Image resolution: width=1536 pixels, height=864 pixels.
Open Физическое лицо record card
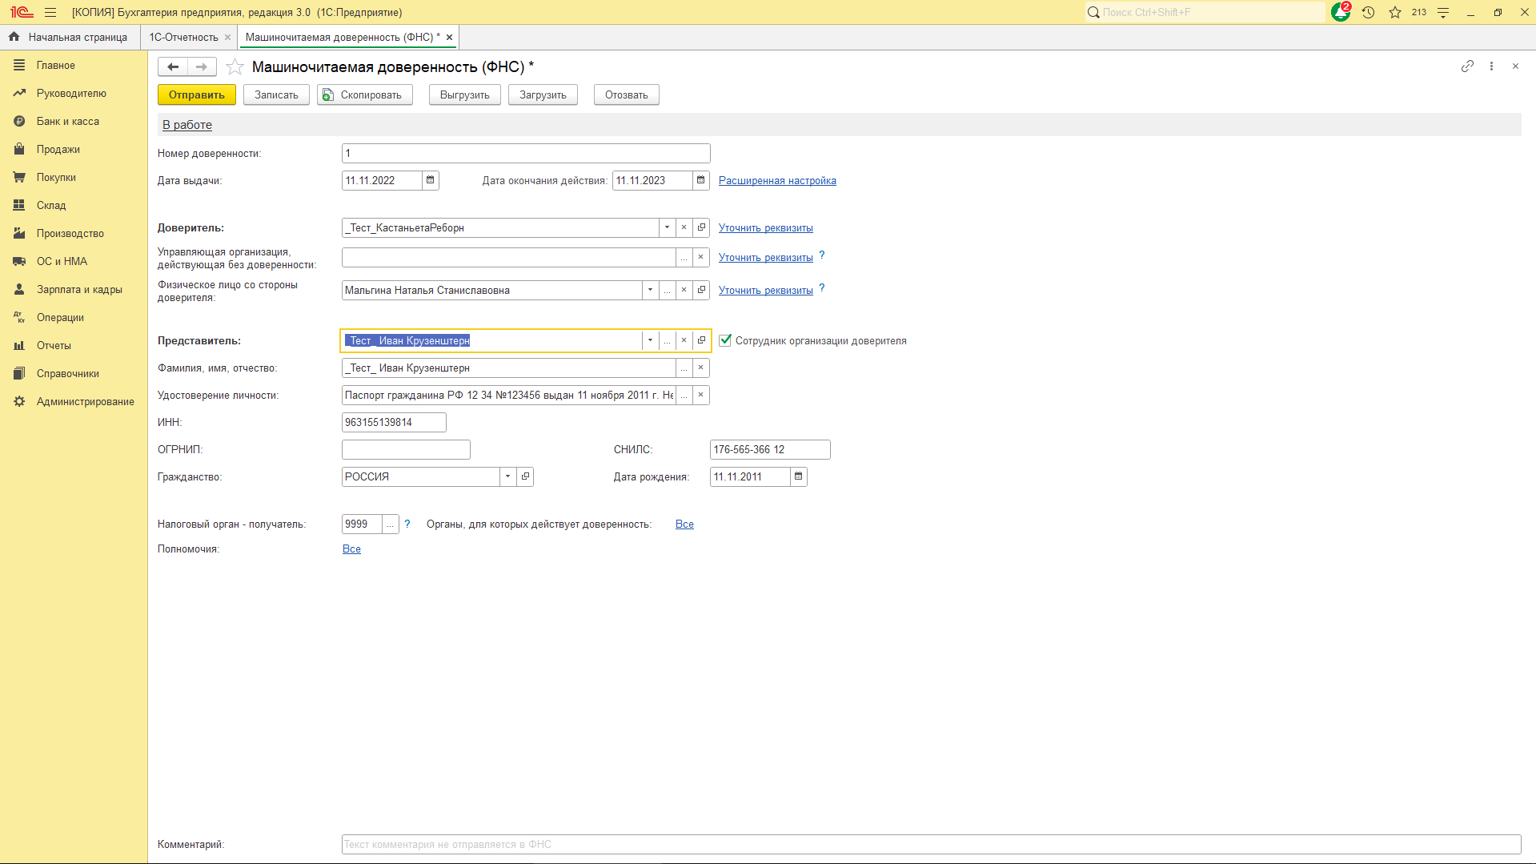coord(701,290)
